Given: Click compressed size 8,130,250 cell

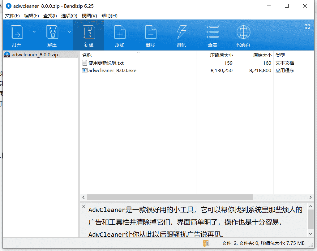Looking at the screenshot, I should (221, 70).
